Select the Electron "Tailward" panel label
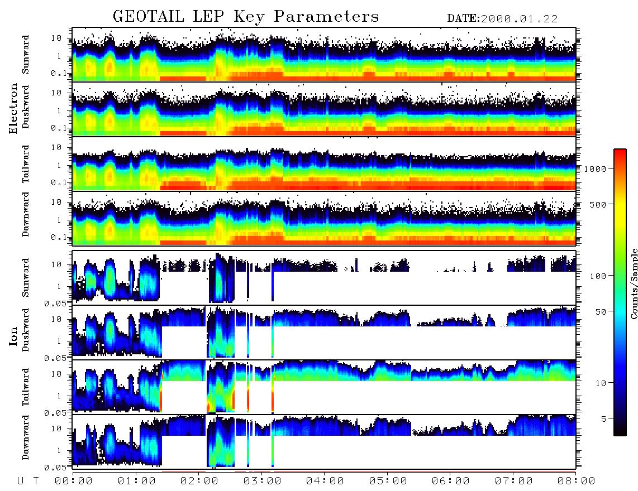This screenshot has width=638, height=491. coord(26,164)
